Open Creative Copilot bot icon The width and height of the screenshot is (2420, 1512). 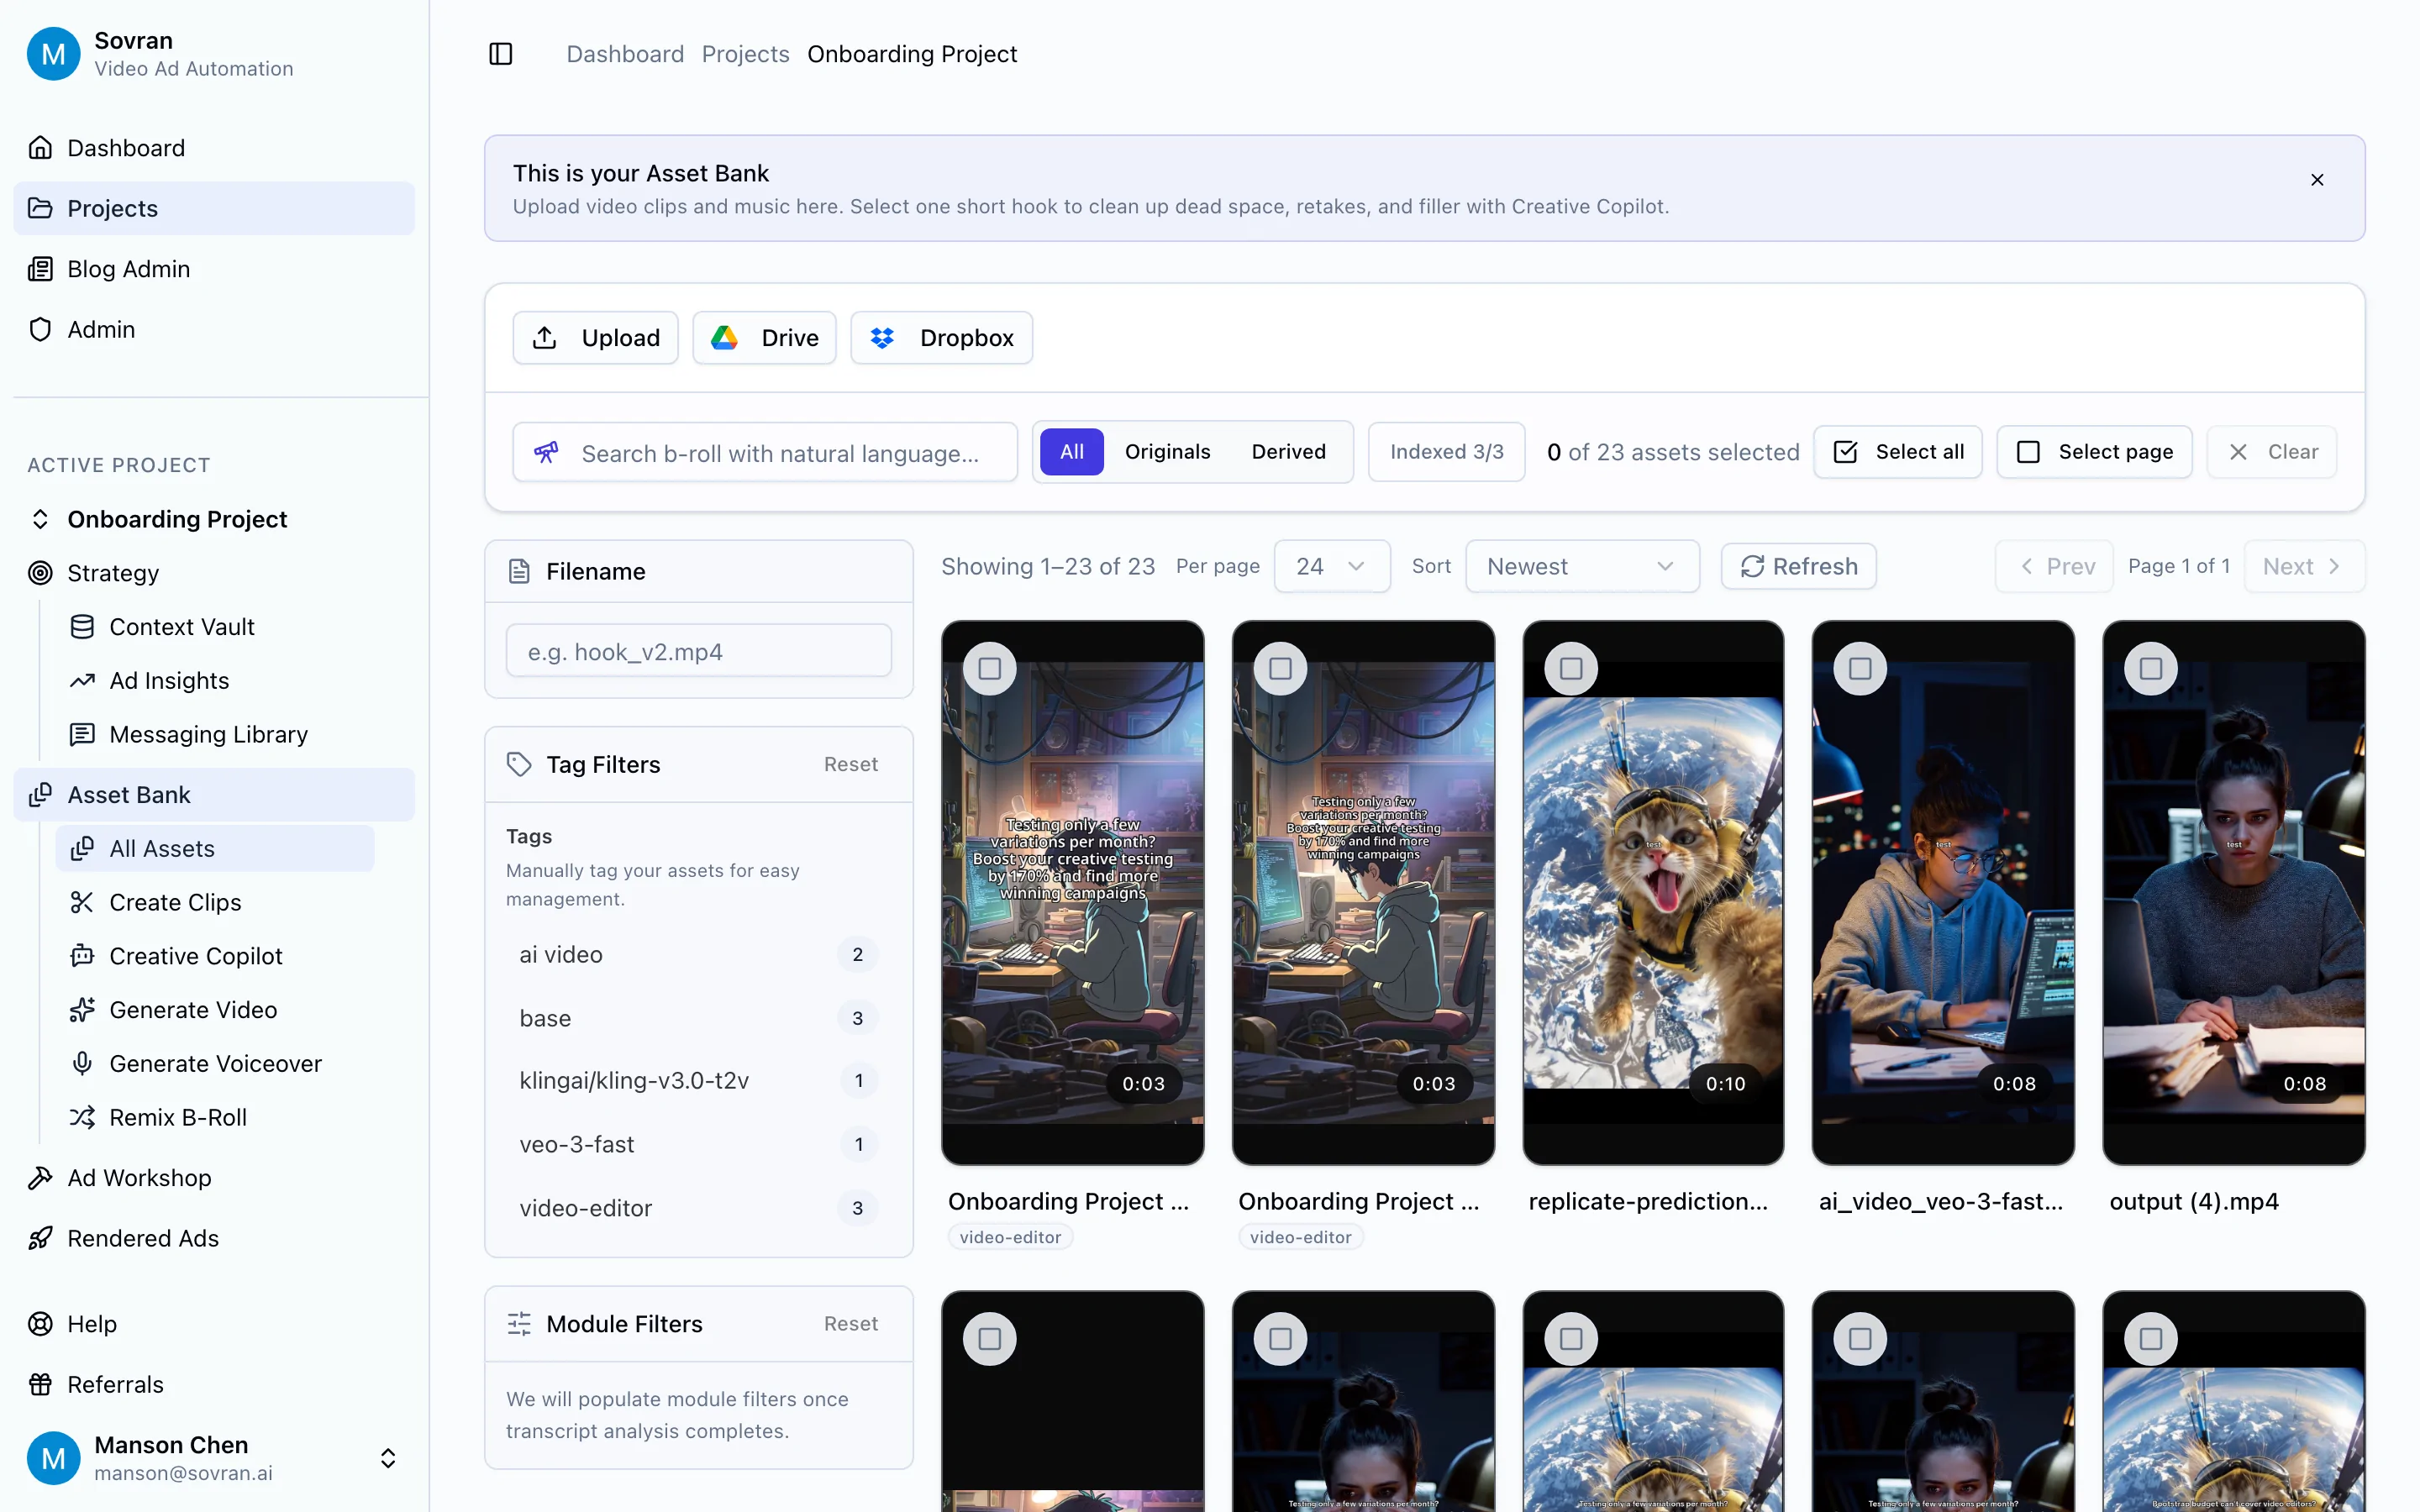82,956
